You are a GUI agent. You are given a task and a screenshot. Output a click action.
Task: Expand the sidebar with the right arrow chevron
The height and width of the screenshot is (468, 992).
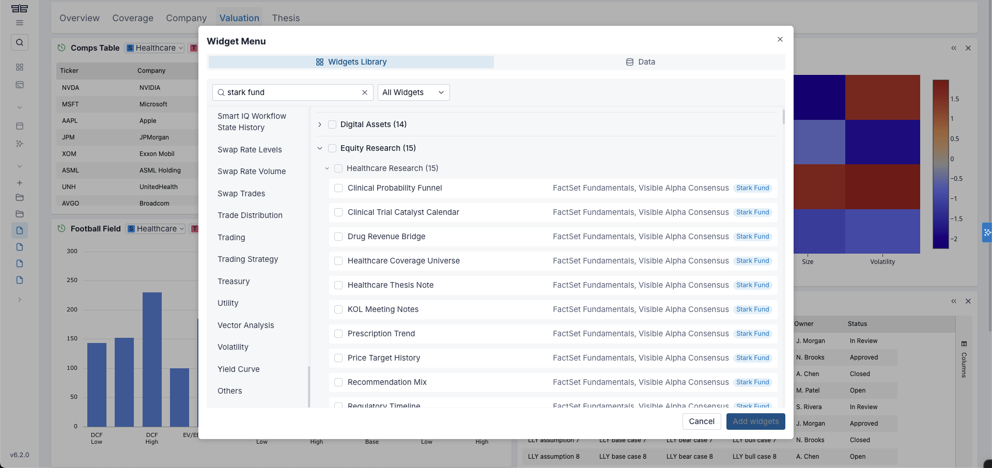[20, 300]
